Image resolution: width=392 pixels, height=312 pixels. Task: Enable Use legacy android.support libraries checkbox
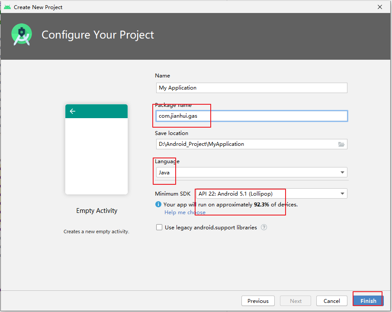159,227
